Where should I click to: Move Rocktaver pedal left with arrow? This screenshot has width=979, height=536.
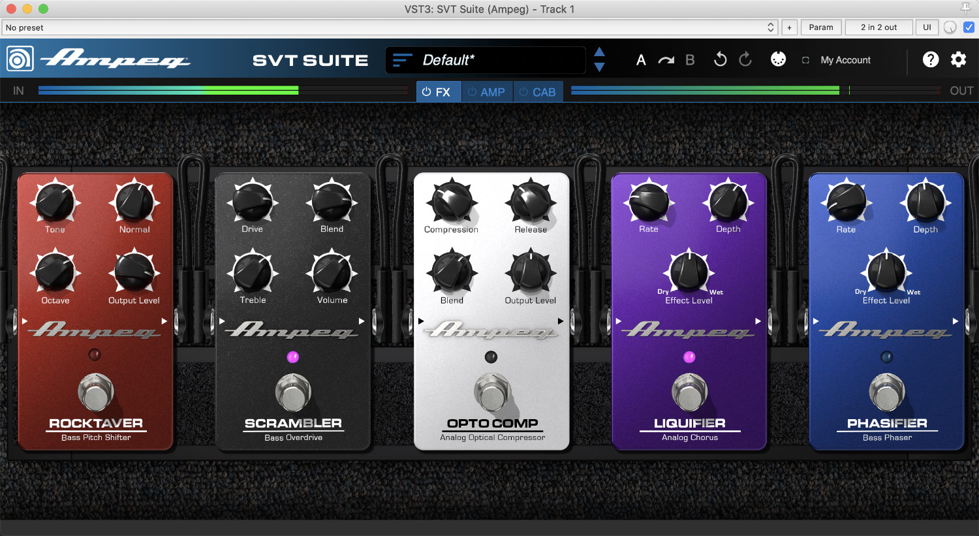pos(25,321)
